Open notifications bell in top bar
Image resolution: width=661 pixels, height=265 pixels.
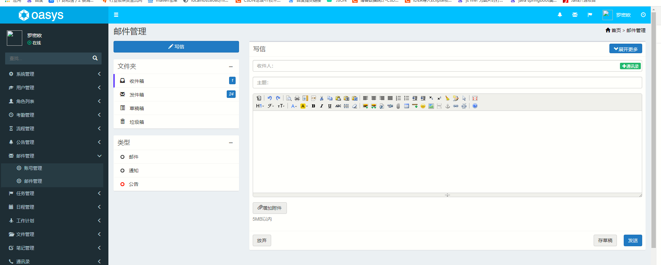[560, 15]
